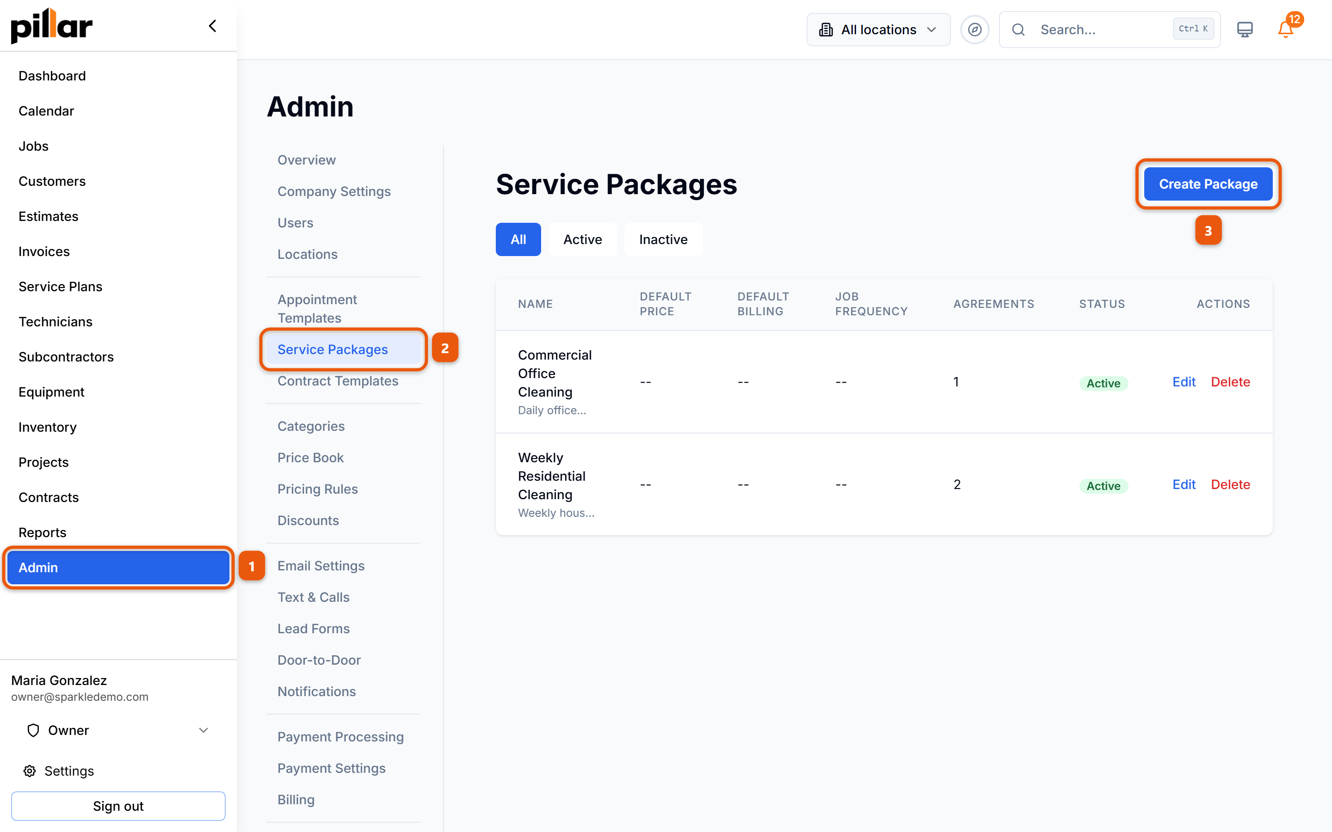Go to Inventory
Screen dimensions: 1332x832
click(118, 428)
